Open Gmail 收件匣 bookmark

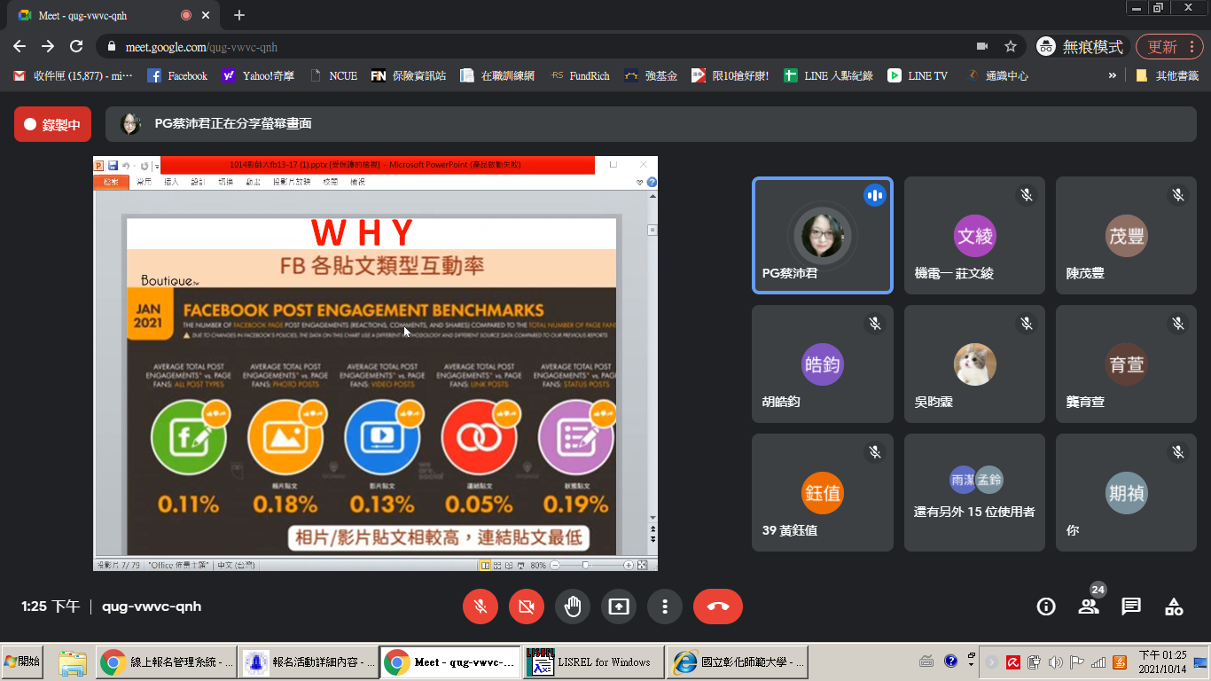pyautogui.click(x=74, y=76)
